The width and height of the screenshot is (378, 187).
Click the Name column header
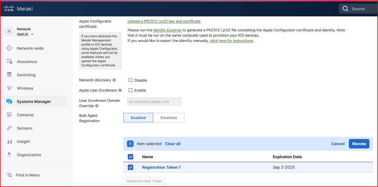tap(147, 157)
